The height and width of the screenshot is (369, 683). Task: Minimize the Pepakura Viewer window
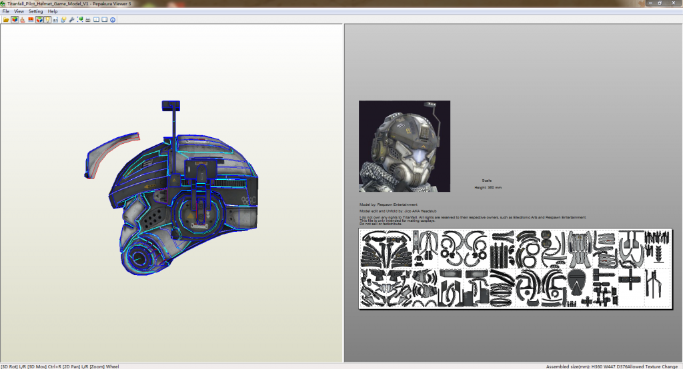650,3
